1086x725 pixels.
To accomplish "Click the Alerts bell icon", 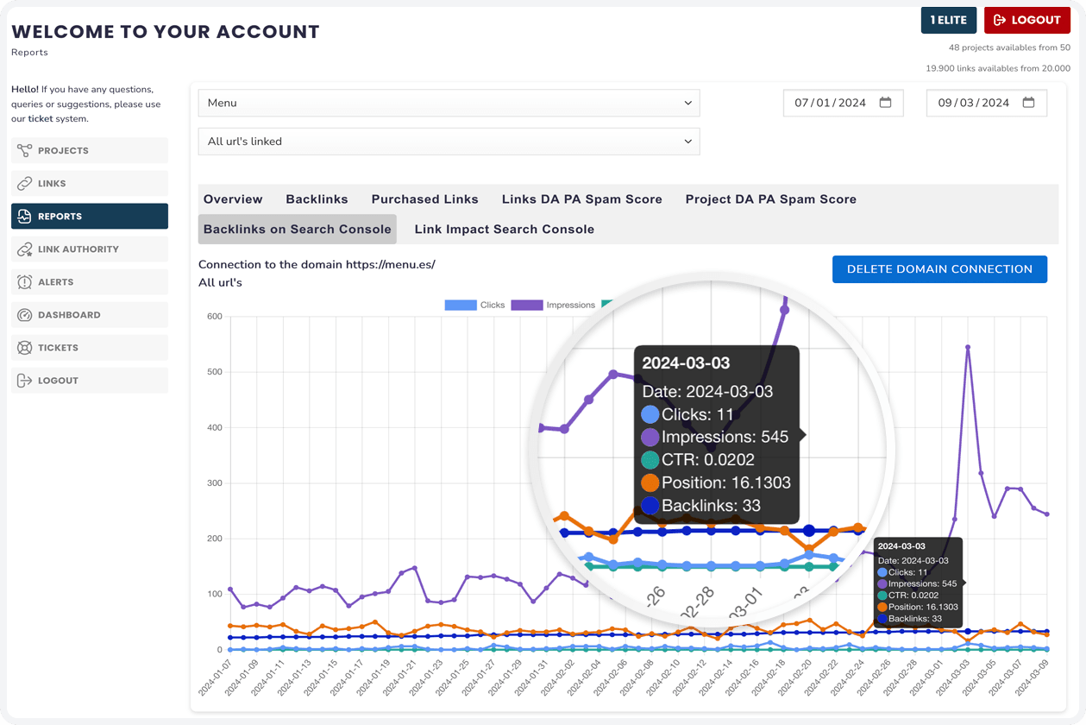I will pyautogui.click(x=24, y=281).
